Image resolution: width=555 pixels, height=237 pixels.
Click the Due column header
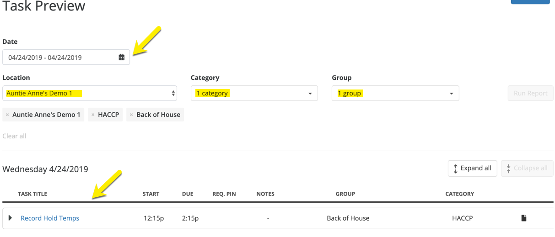click(188, 194)
